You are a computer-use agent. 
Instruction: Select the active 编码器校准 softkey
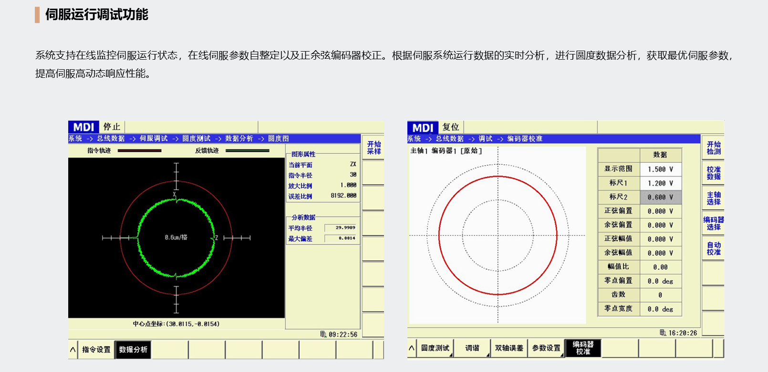tap(583, 348)
